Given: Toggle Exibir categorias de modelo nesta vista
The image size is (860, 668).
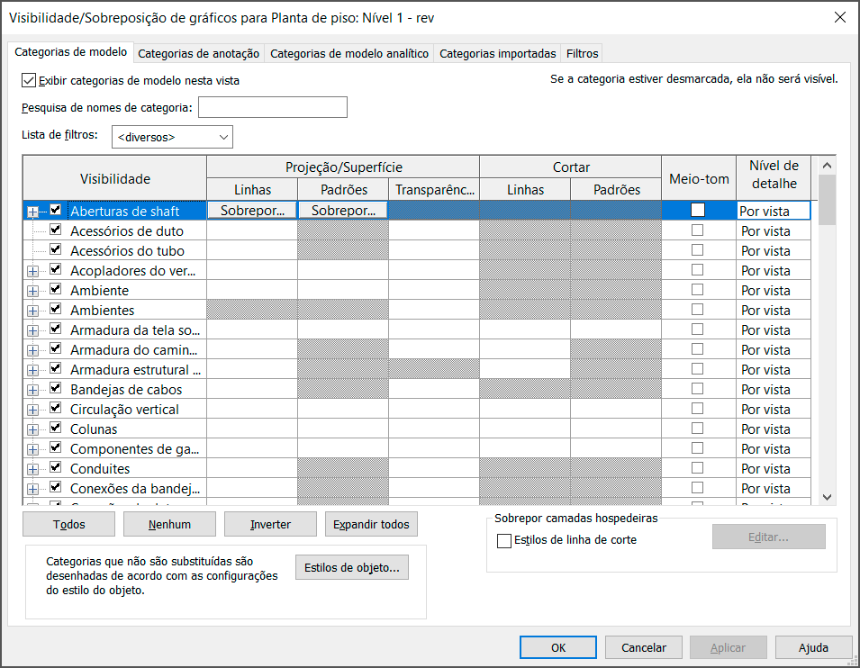Looking at the screenshot, I should pos(29,80).
